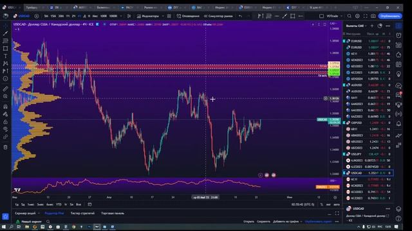Open the Индикаторы menu
The height and width of the screenshot is (231, 412).
pyautogui.click(x=148, y=16)
